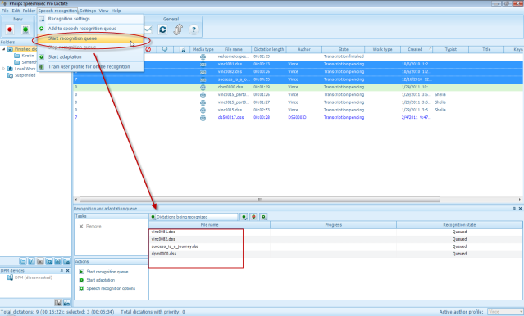Choose Start recognition queue in the menu

pos(90,38)
